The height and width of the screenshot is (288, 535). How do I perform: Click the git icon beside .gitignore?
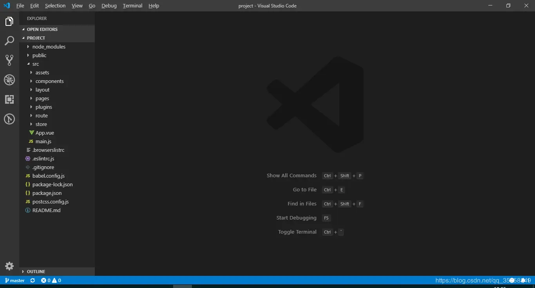28,167
